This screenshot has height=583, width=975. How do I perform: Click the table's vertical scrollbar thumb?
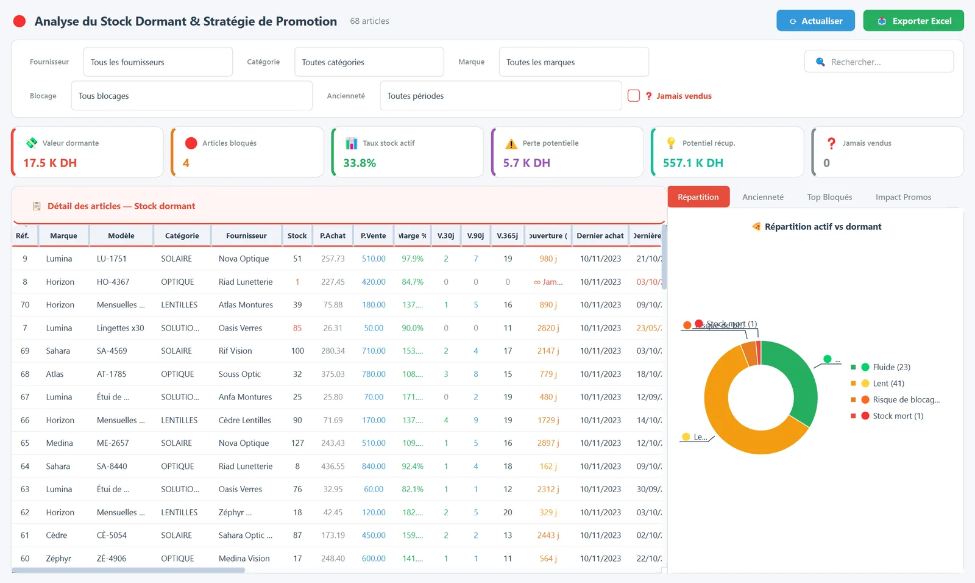coord(664,257)
